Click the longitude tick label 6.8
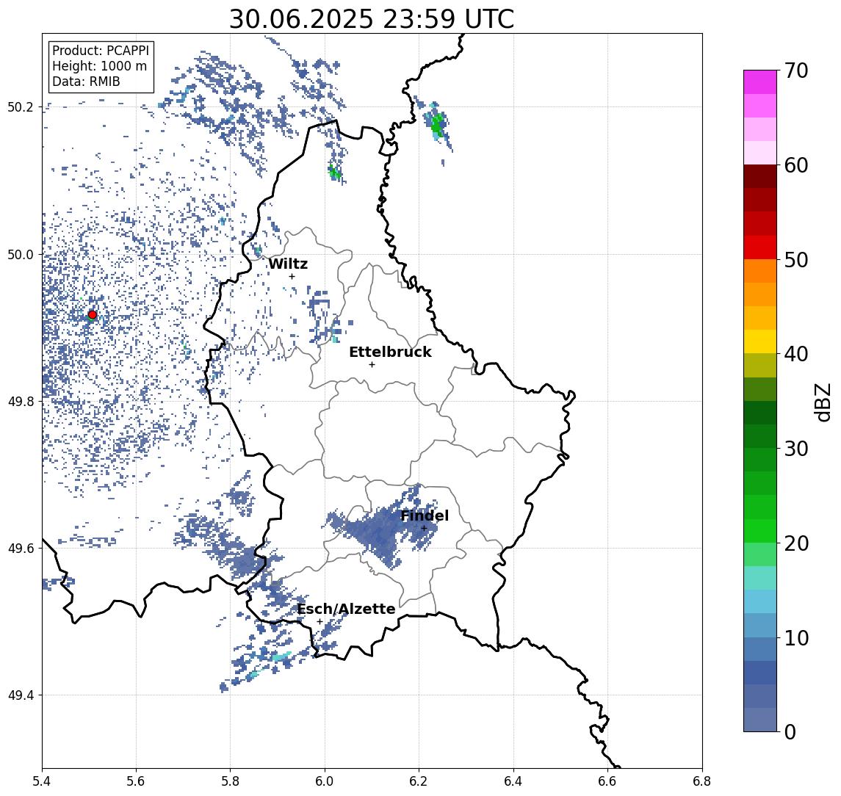841x796 pixels. (701, 781)
